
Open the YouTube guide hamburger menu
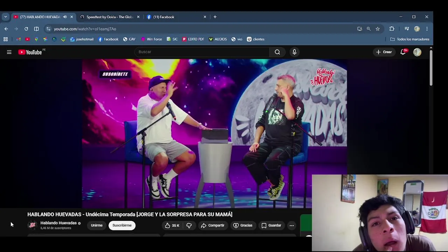pyautogui.click(x=9, y=52)
